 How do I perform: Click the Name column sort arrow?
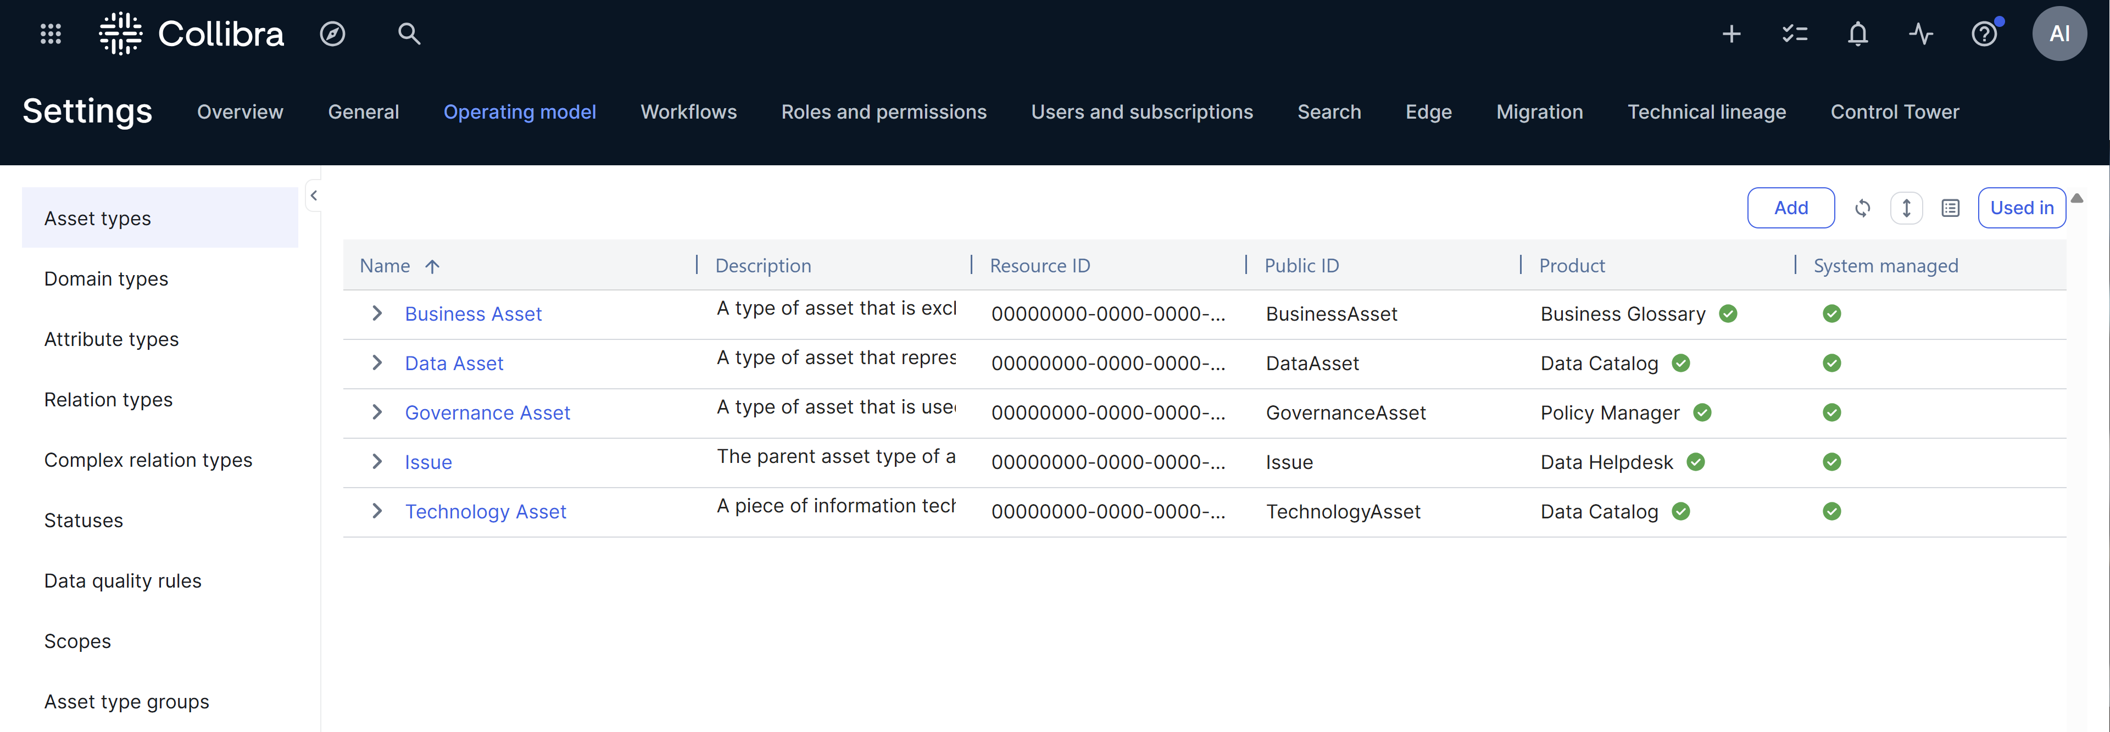click(x=432, y=266)
